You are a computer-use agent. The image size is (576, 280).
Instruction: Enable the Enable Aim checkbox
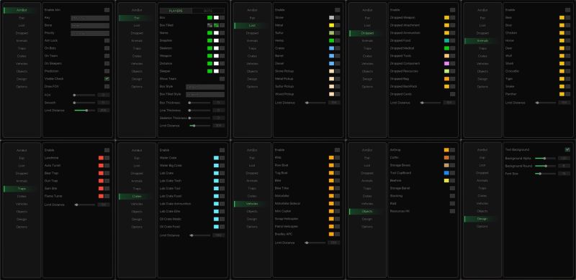point(107,10)
